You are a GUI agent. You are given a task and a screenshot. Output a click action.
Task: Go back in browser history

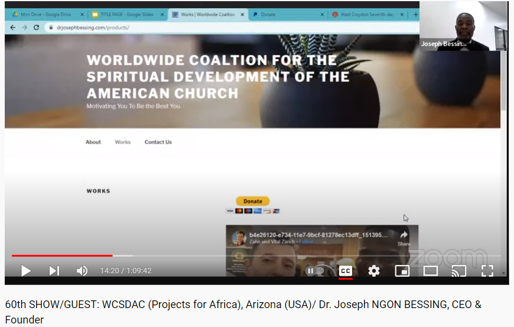[x=13, y=28]
